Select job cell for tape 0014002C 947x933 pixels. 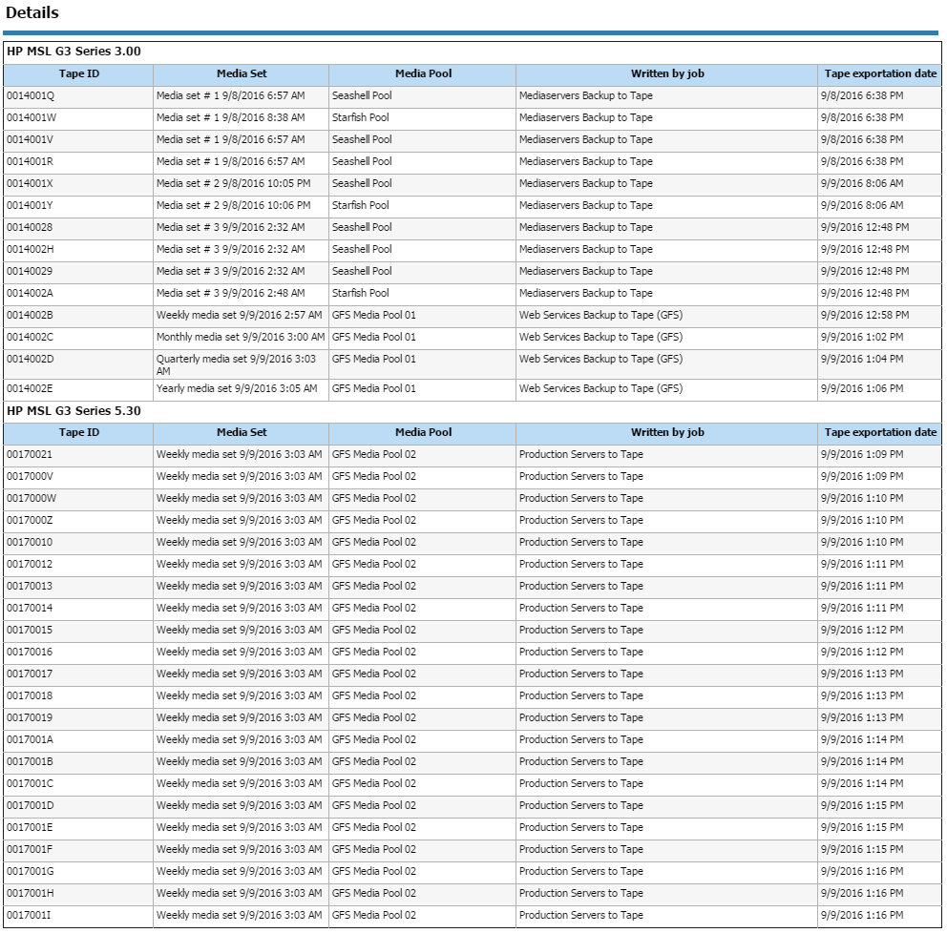pos(666,338)
